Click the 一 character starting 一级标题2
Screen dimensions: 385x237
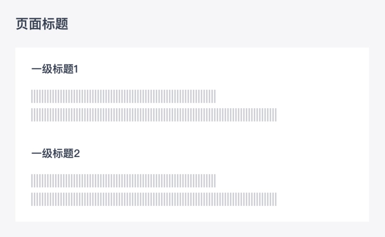click(37, 154)
